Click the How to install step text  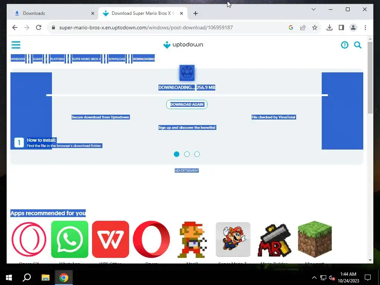click(x=64, y=143)
